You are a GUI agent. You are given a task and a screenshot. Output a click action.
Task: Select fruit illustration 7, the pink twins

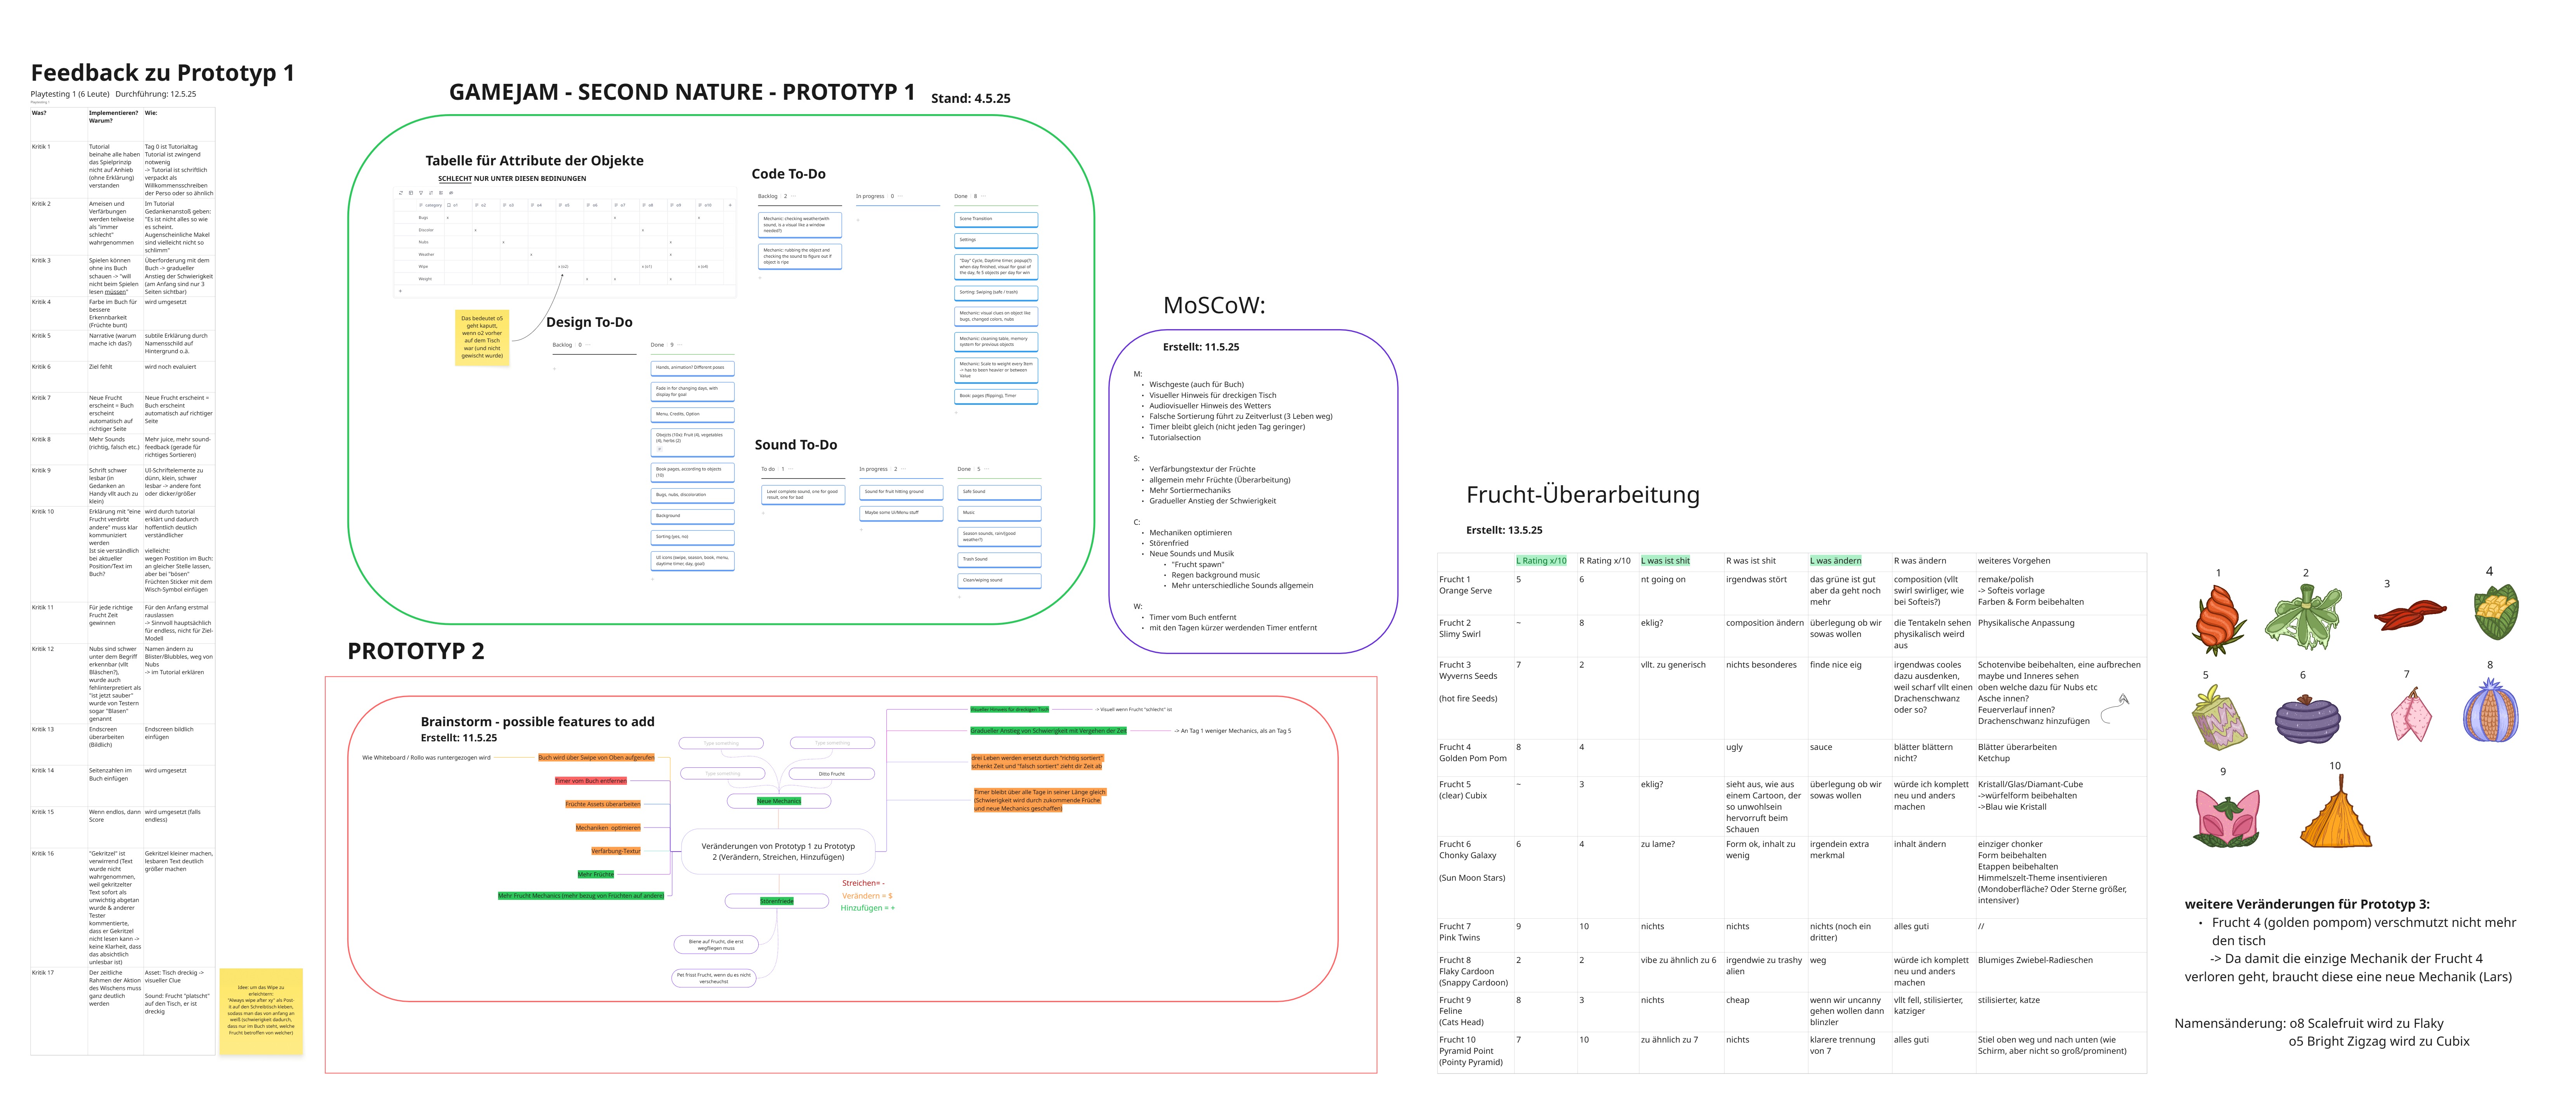click(x=2411, y=715)
